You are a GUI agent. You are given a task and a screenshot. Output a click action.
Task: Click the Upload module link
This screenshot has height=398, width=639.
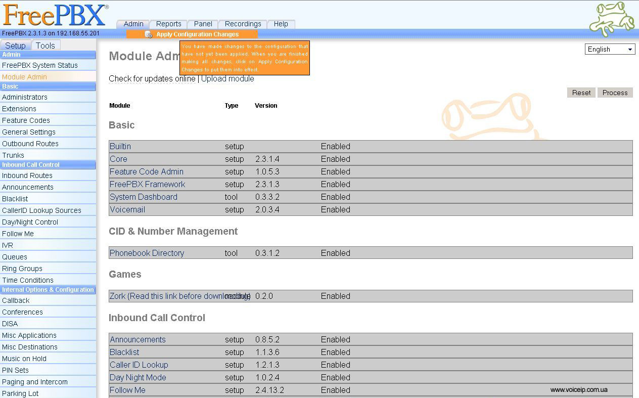227,79
